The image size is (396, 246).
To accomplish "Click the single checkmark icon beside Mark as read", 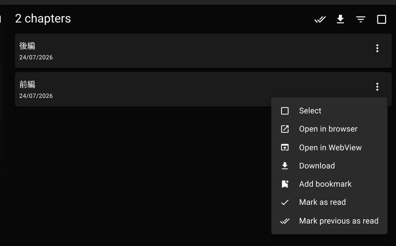I will click(x=285, y=203).
